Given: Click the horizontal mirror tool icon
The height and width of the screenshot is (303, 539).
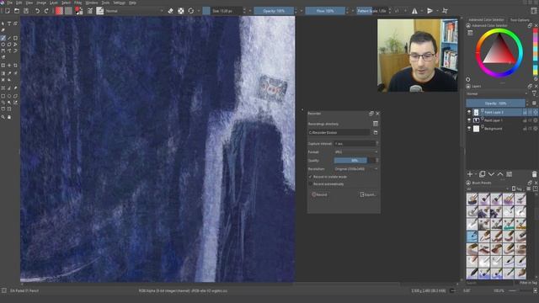Looking at the screenshot, I should (415, 11).
